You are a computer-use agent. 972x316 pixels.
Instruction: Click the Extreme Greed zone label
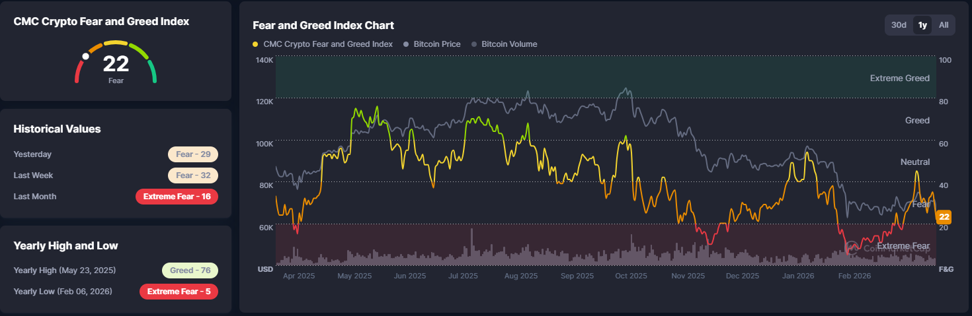[899, 79]
